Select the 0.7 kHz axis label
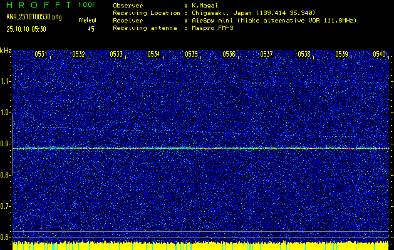Screen dimensions: 394x250 pyautogui.click(x=6, y=206)
